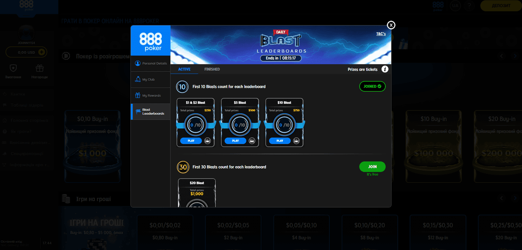Select Blast Leaderboards in the sidebar
This screenshot has height=250, width=522.
coord(151,112)
